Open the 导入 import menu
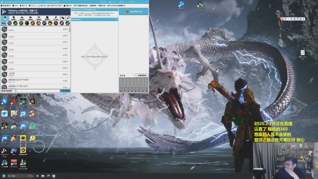This screenshot has width=318, height=179. coord(23,6)
